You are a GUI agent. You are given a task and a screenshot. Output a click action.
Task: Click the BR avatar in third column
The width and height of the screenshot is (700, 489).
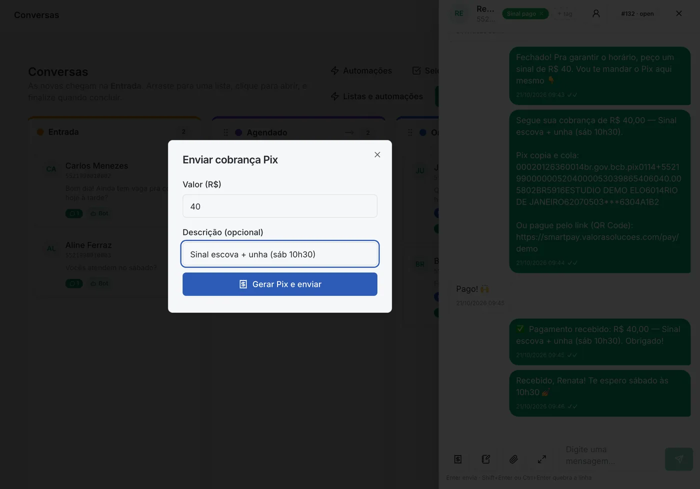tap(420, 264)
